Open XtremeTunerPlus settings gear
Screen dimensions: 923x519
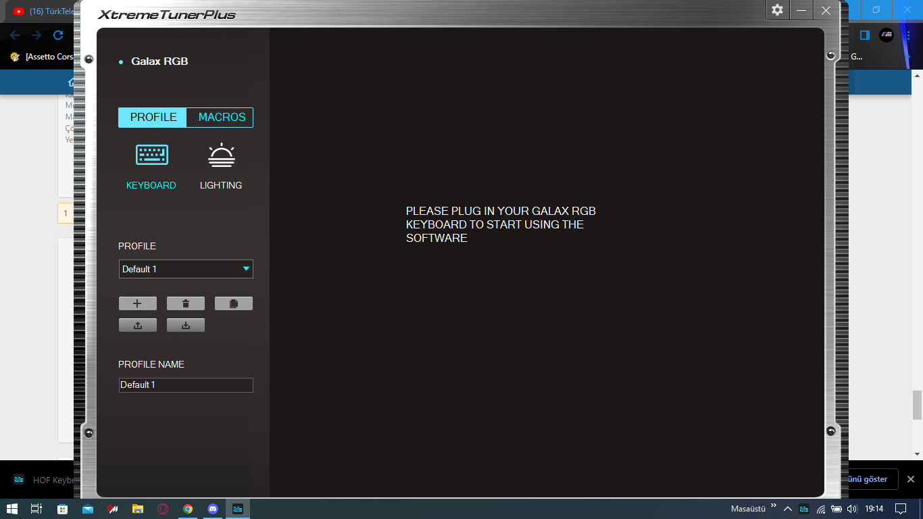click(778, 10)
